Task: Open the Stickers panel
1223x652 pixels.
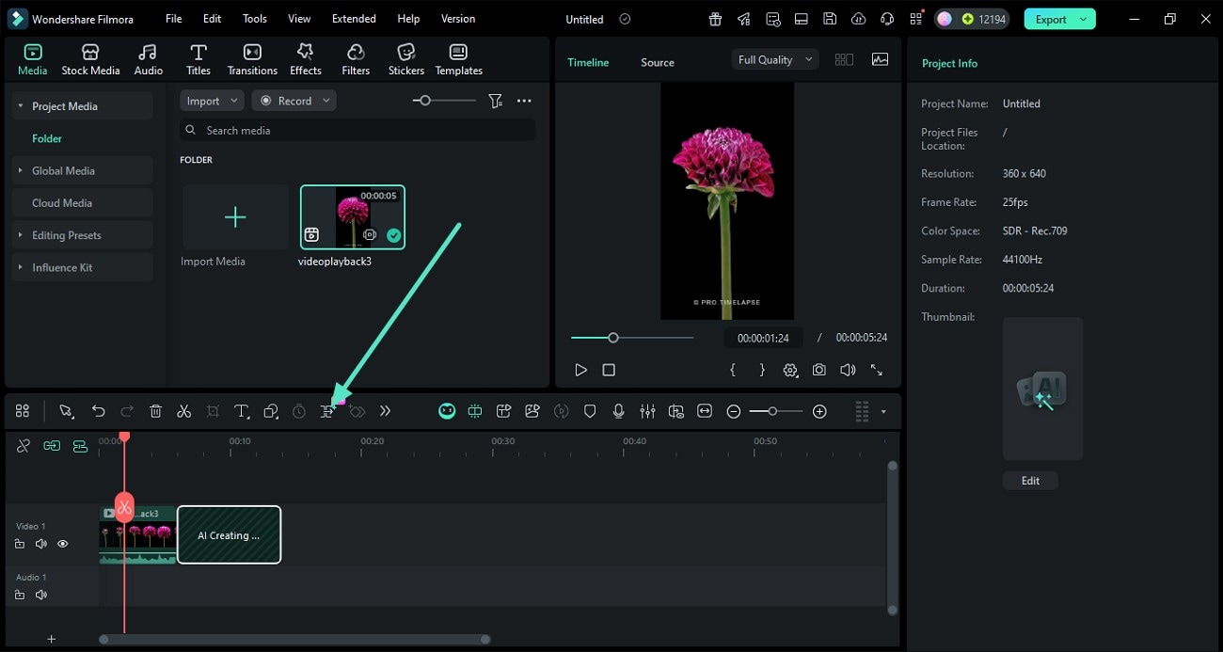Action: click(405, 59)
